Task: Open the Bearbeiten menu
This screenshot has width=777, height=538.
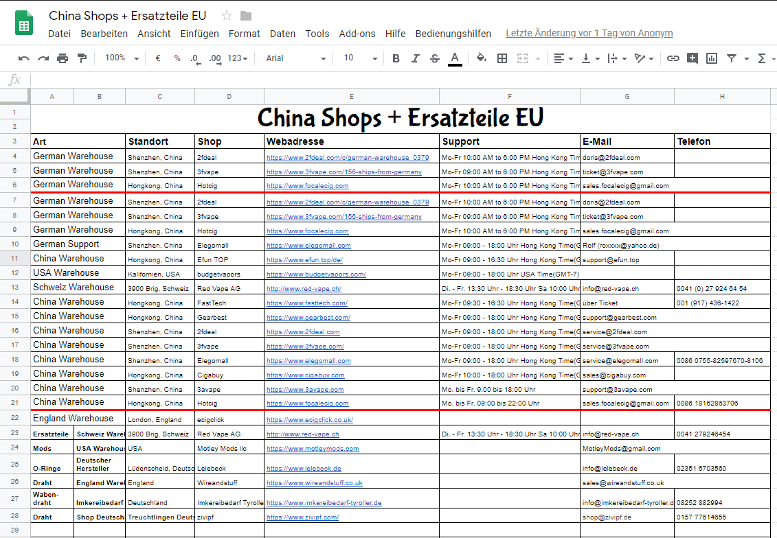Action: click(104, 34)
